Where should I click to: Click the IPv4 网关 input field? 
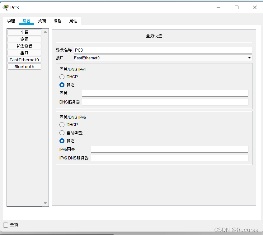tap(165, 93)
